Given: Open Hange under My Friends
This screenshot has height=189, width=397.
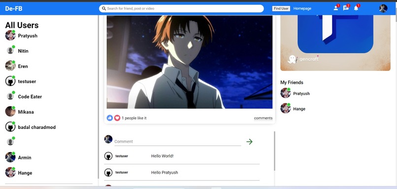Looking at the screenshot, I should point(299,109).
